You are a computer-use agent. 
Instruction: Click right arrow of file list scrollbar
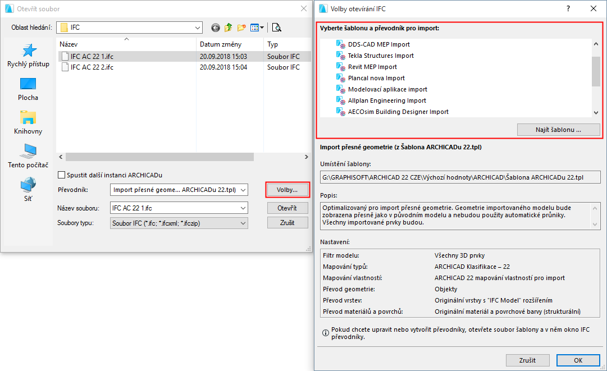point(306,157)
